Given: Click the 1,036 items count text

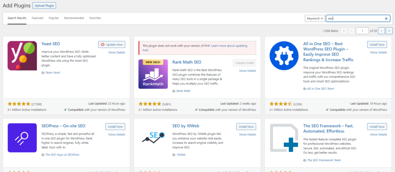Looking at the screenshot, I should (x=331, y=31).
